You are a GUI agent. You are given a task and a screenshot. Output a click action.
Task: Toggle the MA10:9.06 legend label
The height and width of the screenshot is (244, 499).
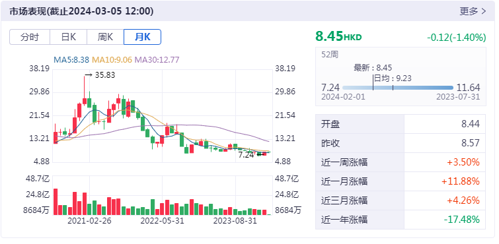tap(112, 59)
